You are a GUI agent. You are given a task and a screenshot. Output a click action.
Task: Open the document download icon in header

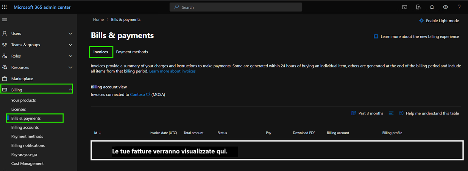click(x=418, y=7)
